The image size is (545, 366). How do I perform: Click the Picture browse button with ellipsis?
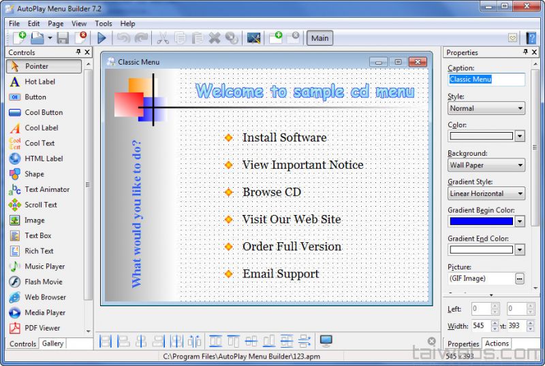519,278
